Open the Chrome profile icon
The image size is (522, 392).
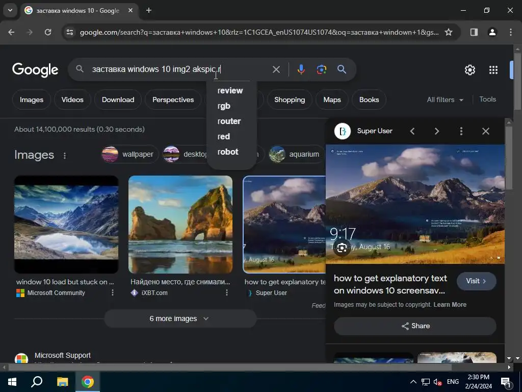[492, 32]
